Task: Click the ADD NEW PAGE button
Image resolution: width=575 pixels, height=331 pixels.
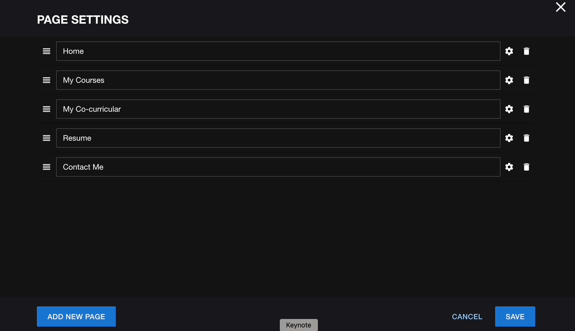Action: point(76,317)
